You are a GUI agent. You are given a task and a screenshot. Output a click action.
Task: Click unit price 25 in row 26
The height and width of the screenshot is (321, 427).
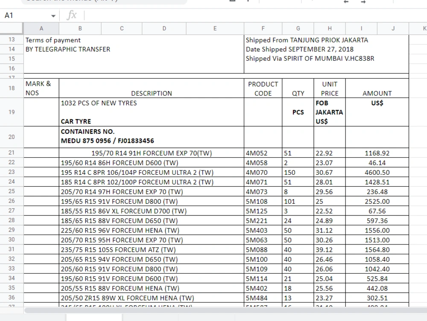pyautogui.click(x=330, y=201)
